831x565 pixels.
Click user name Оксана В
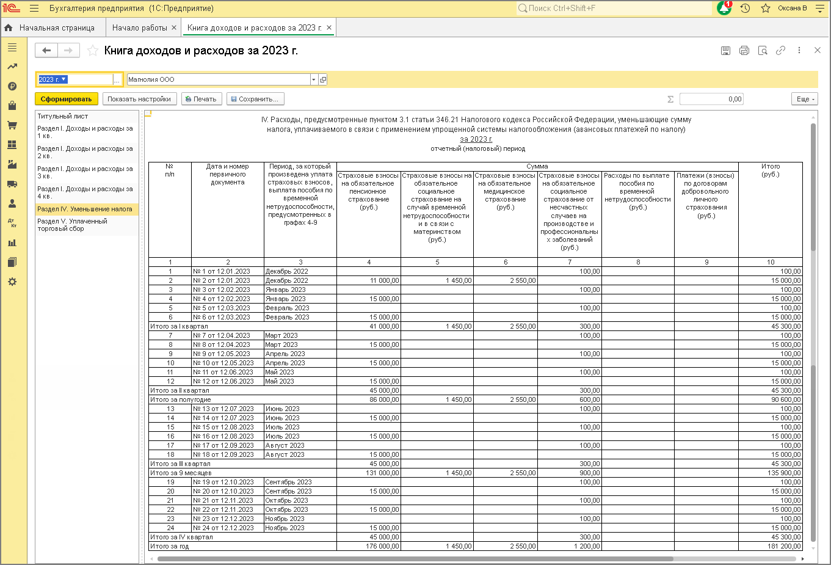coord(792,9)
